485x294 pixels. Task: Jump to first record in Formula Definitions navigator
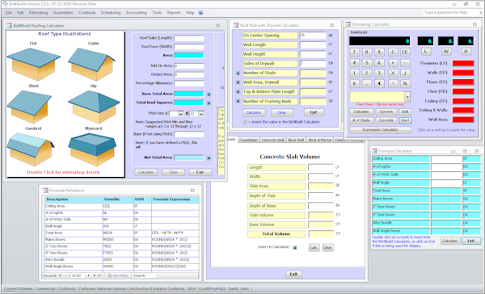(60, 275)
